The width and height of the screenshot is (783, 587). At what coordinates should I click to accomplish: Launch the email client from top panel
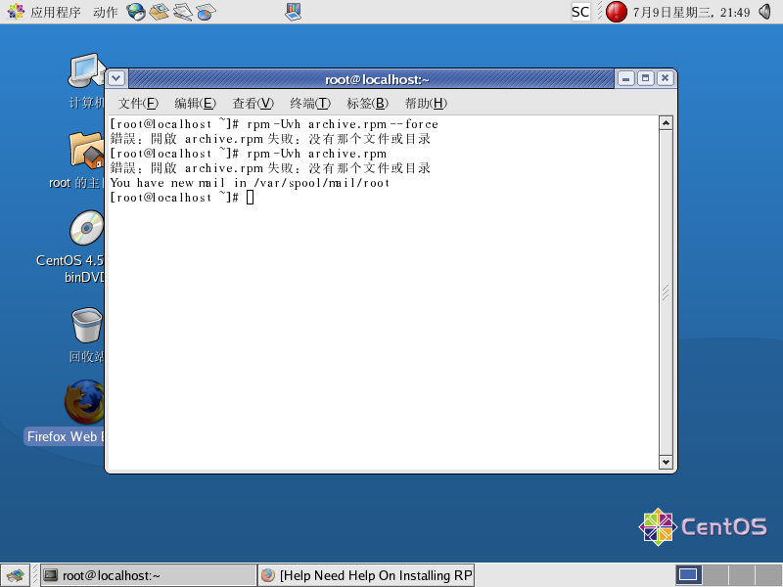(160, 12)
